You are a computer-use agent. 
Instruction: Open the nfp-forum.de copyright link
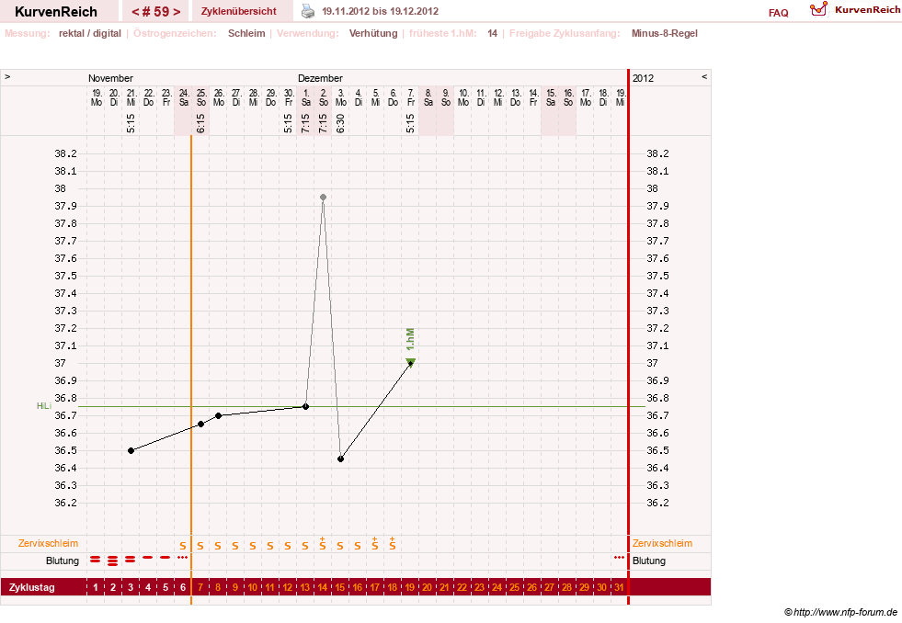pos(840,613)
